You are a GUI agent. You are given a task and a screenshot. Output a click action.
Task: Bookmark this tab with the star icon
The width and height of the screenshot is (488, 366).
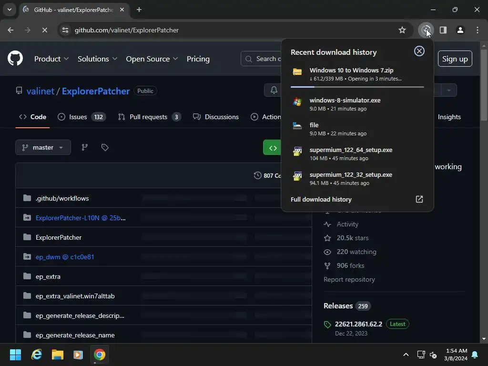pyautogui.click(x=402, y=30)
